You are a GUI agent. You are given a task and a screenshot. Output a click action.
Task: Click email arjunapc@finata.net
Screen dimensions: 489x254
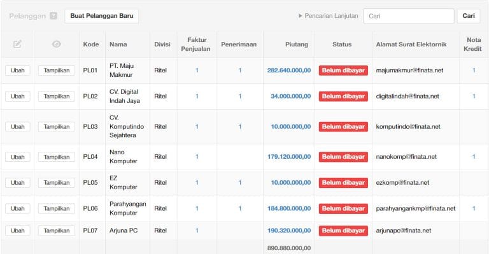point(403,231)
